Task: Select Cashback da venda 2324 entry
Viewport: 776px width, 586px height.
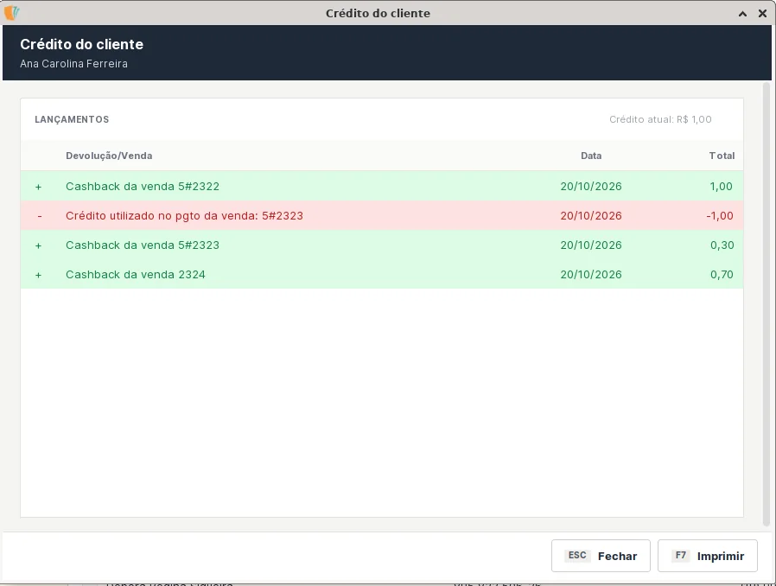Action: [382, 274]
